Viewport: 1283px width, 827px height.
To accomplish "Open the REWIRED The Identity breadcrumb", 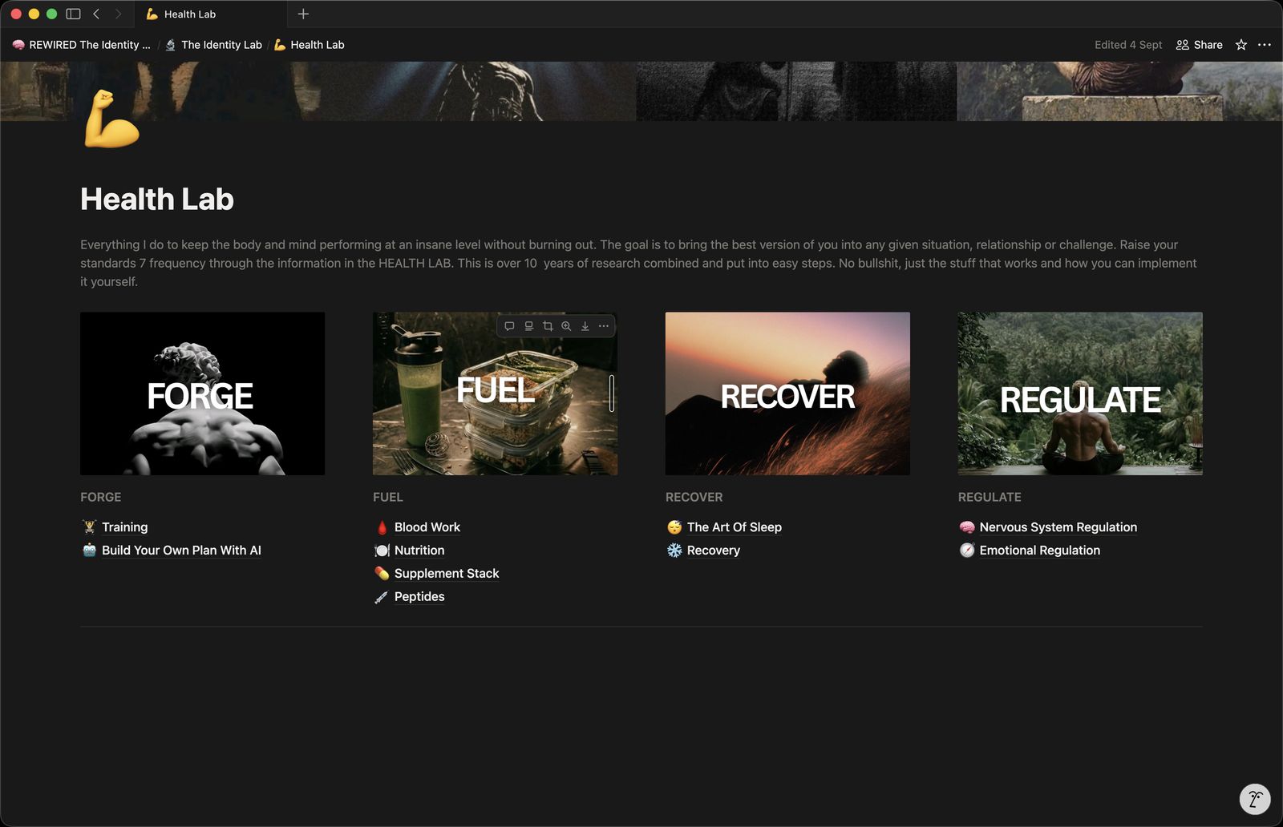I will click(x=82, y=45).
